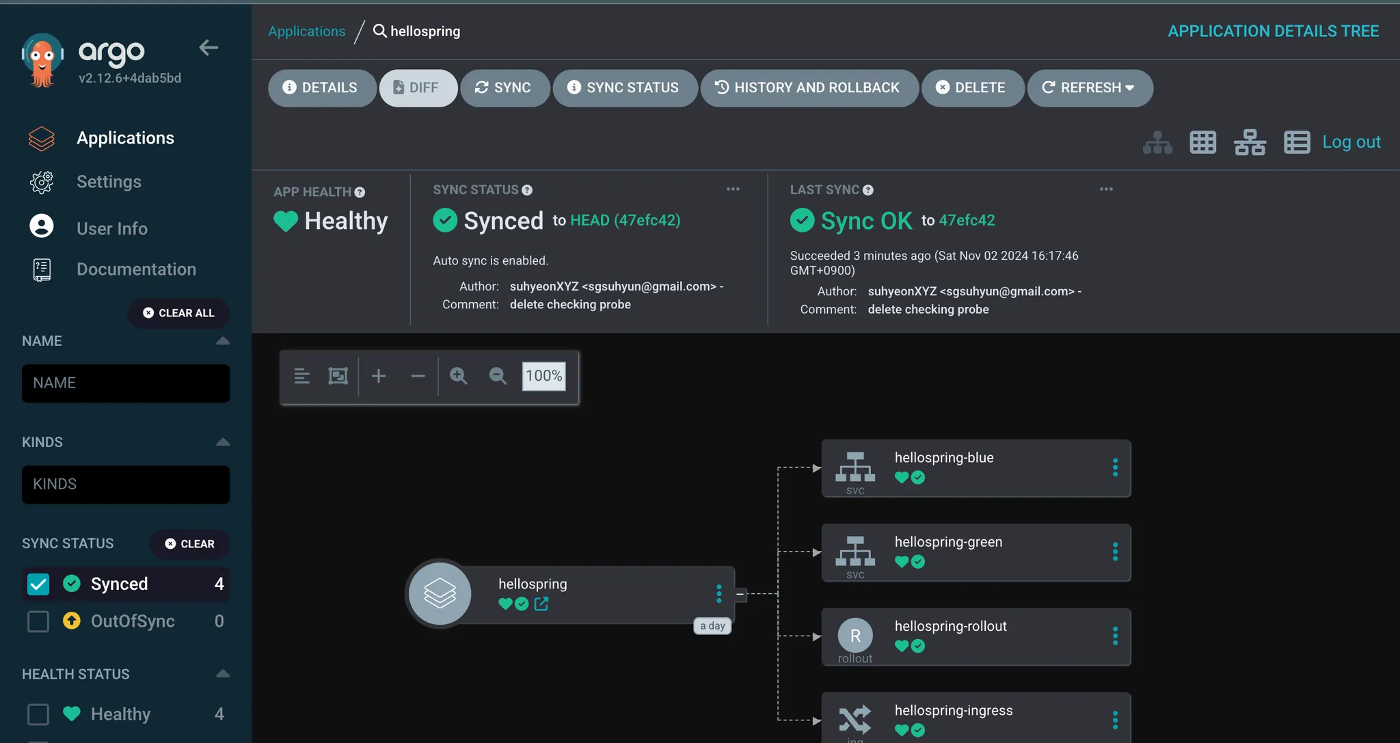This screenshot has height=743, width=1400.
Task: Open Settings in the sidebar
Action: [109, 182]
